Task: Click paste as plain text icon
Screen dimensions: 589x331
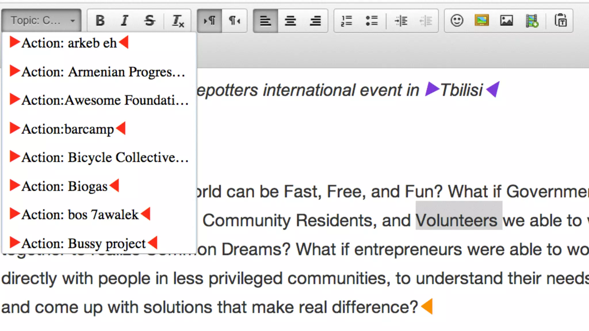Action: pyautogui.click(x=561, y=21)
